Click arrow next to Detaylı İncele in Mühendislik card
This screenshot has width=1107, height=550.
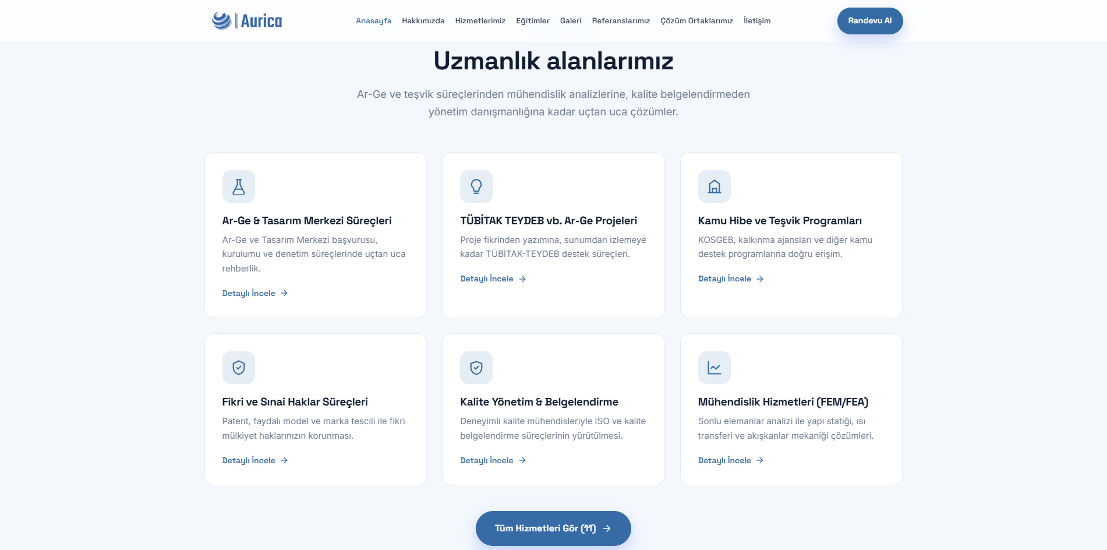pos(760,460)
